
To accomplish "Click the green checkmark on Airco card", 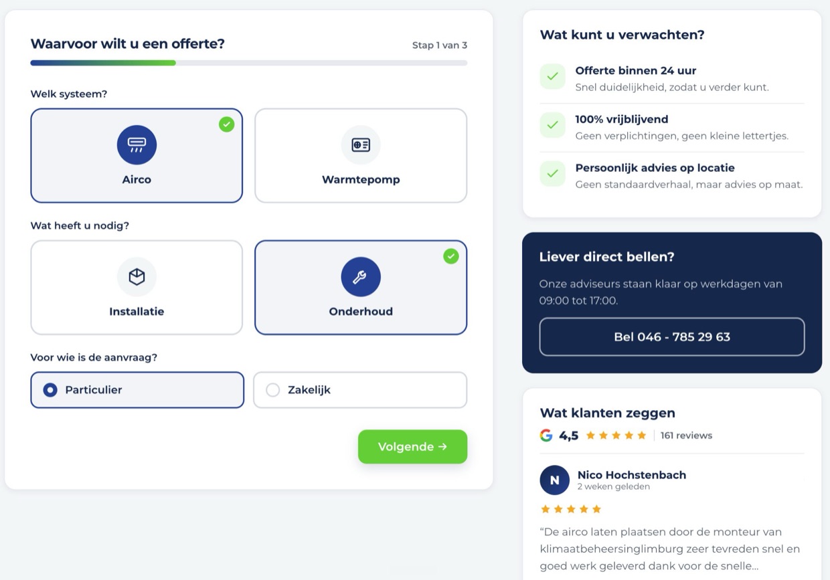I will coord(227,124).
